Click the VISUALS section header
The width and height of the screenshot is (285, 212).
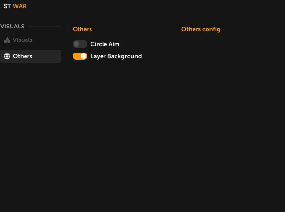tap(13, 26)
